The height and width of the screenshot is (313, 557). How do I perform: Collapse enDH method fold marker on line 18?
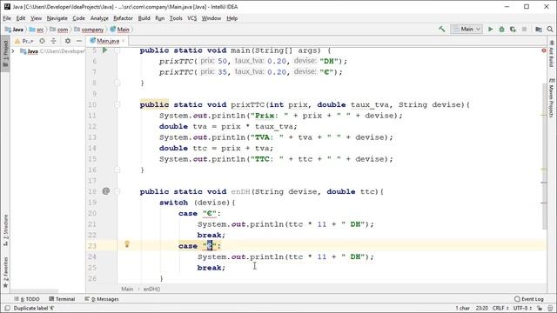117,191
